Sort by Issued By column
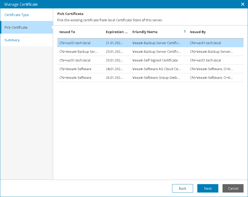 (x=198, y=32)
